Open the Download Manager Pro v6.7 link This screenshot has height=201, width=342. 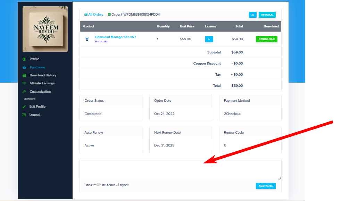point(115,37)
